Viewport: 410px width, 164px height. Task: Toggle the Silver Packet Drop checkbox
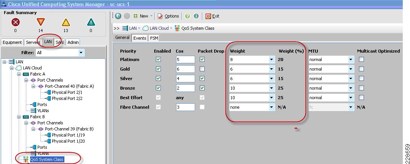[x=202, y=79]
